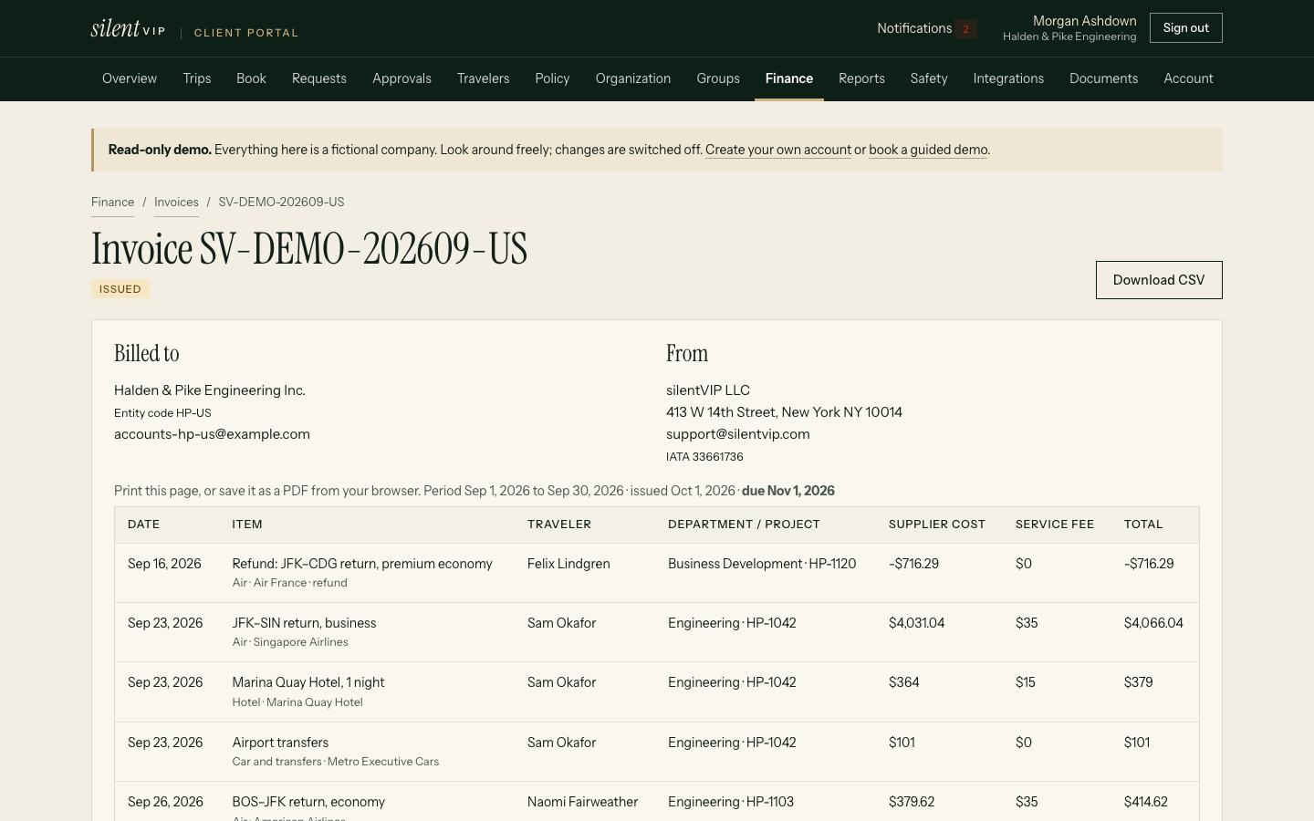Click the "book a guided demo" link
The image size is (1314, 821).
click(x=928, y=150)
